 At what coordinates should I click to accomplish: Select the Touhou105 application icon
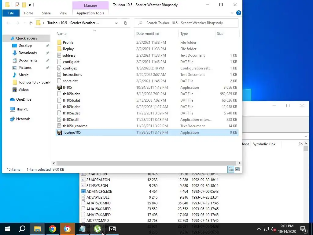coord(59,132)
